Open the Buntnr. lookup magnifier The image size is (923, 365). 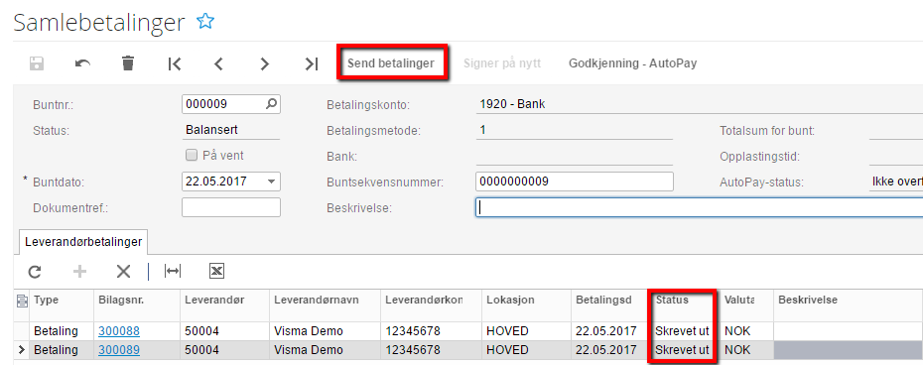pos(271,104)
